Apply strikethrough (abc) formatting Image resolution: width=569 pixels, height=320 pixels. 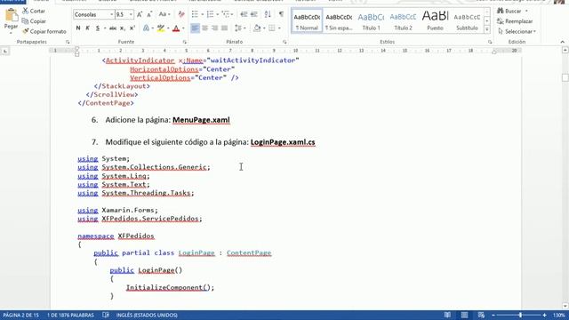(113, 28)
